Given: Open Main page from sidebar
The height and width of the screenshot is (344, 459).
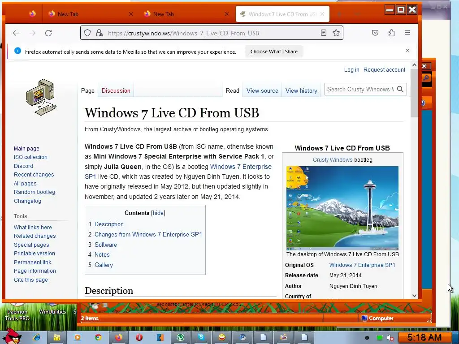Looking at the screenshot, I should (x=26, y=149).
